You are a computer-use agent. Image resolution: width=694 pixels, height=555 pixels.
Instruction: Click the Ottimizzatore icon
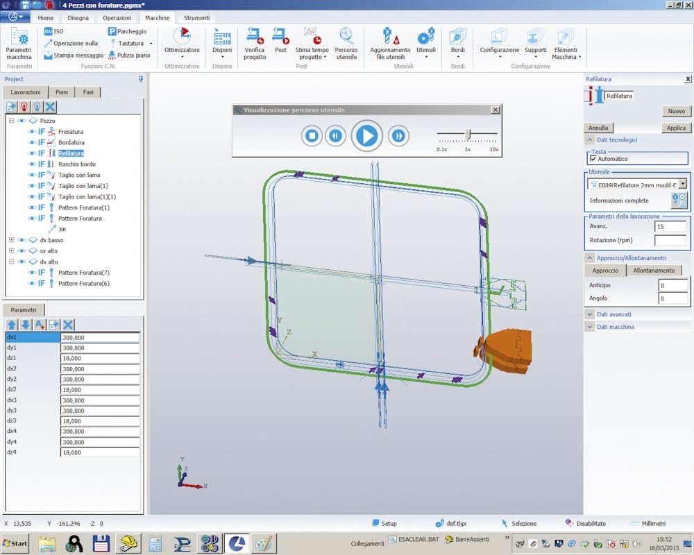pyautogui.click(x=182, y=35)
